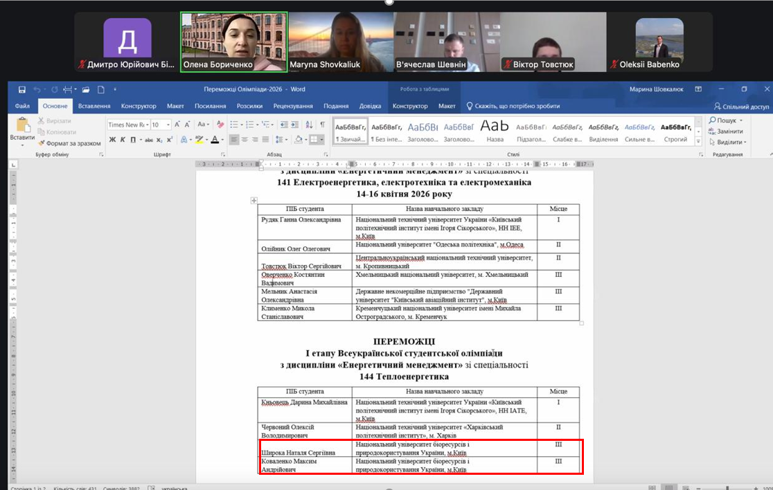The image size is (773, 490).
Task: Switch to the Рецензування tab
Action: [293, 107]
